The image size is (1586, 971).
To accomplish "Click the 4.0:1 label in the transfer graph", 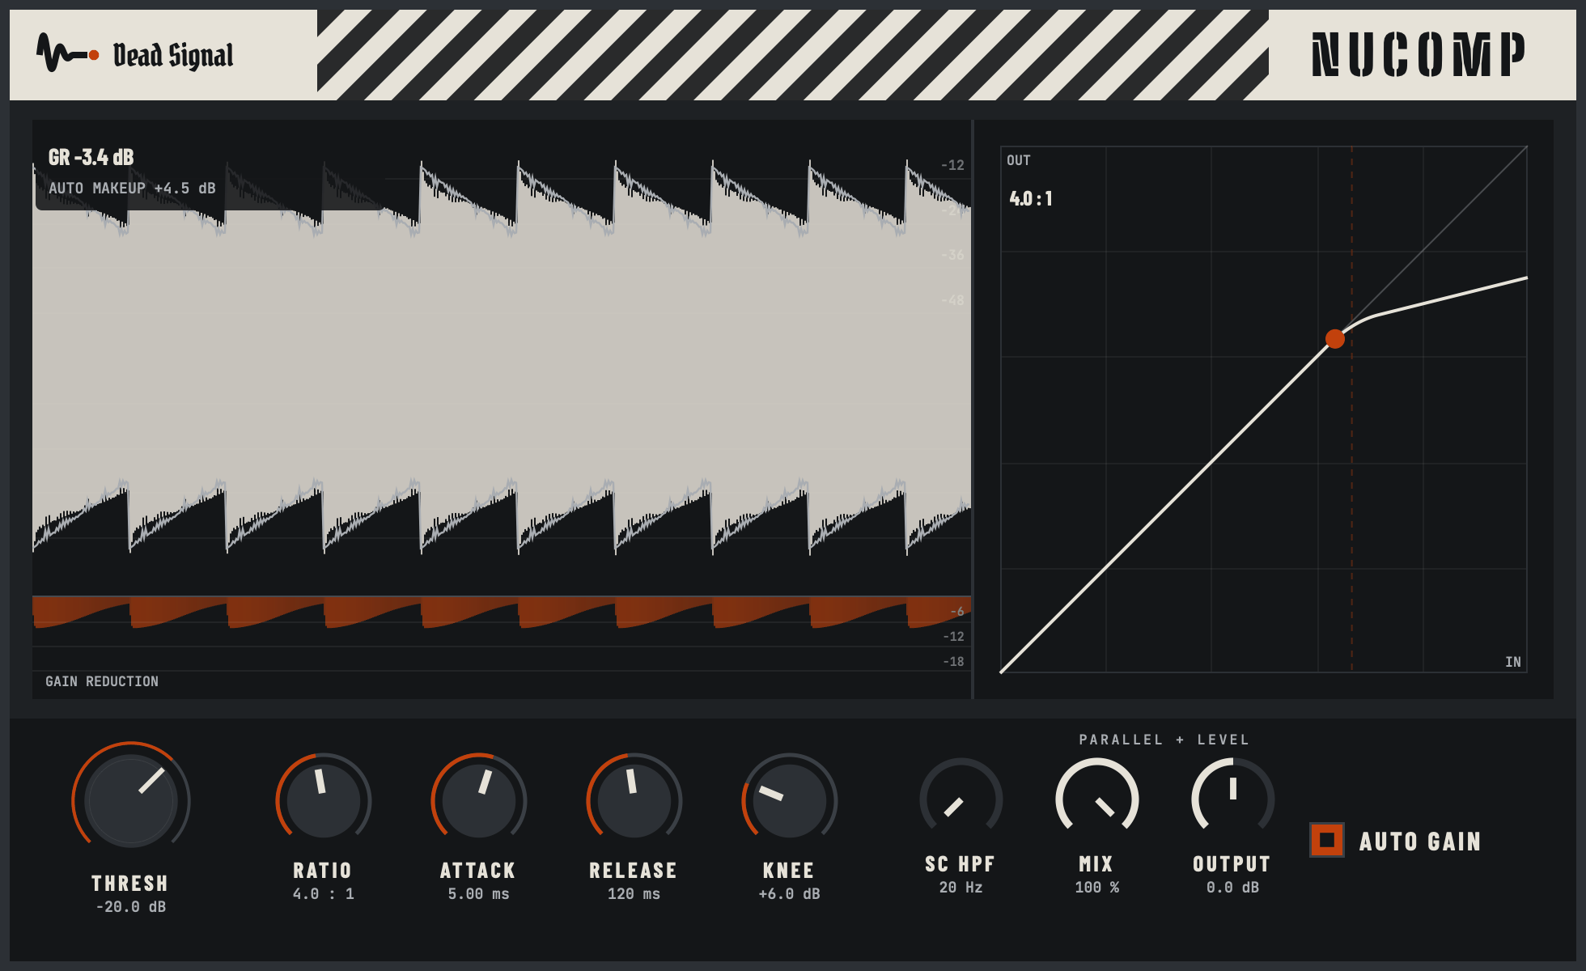I will pos(1031,198).
